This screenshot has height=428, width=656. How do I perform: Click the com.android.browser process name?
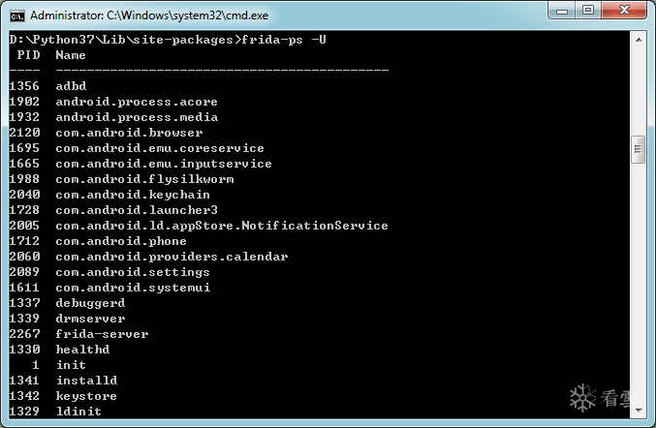pyautogui.click(x=129, y=133)
